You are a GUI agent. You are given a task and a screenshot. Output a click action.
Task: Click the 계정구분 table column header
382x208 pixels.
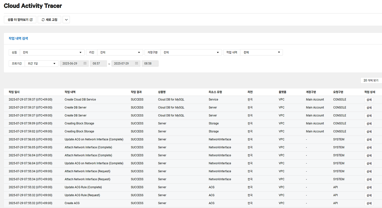[311, 92]
